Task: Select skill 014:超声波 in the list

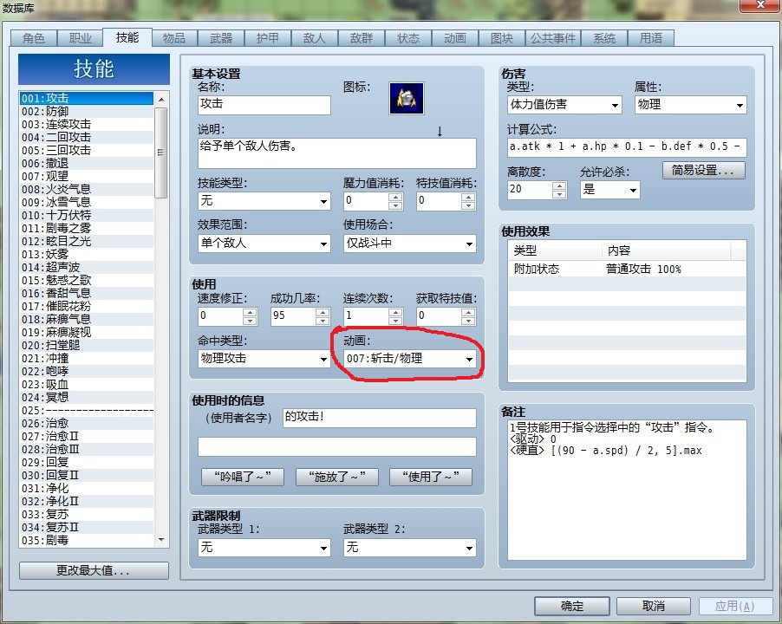Action: click(x=87, y=268)
